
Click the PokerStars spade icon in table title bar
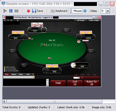coord(4,17)
